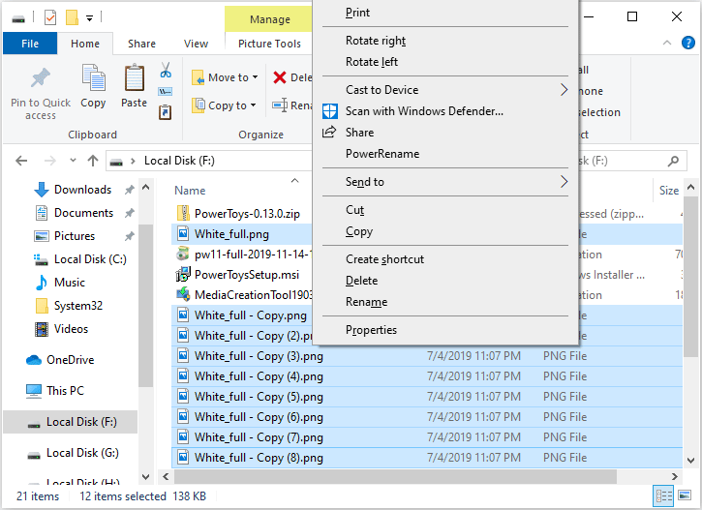Click the Videos filmstrip icon
This screenshot has width=702, height=510.
pos(42,329)
